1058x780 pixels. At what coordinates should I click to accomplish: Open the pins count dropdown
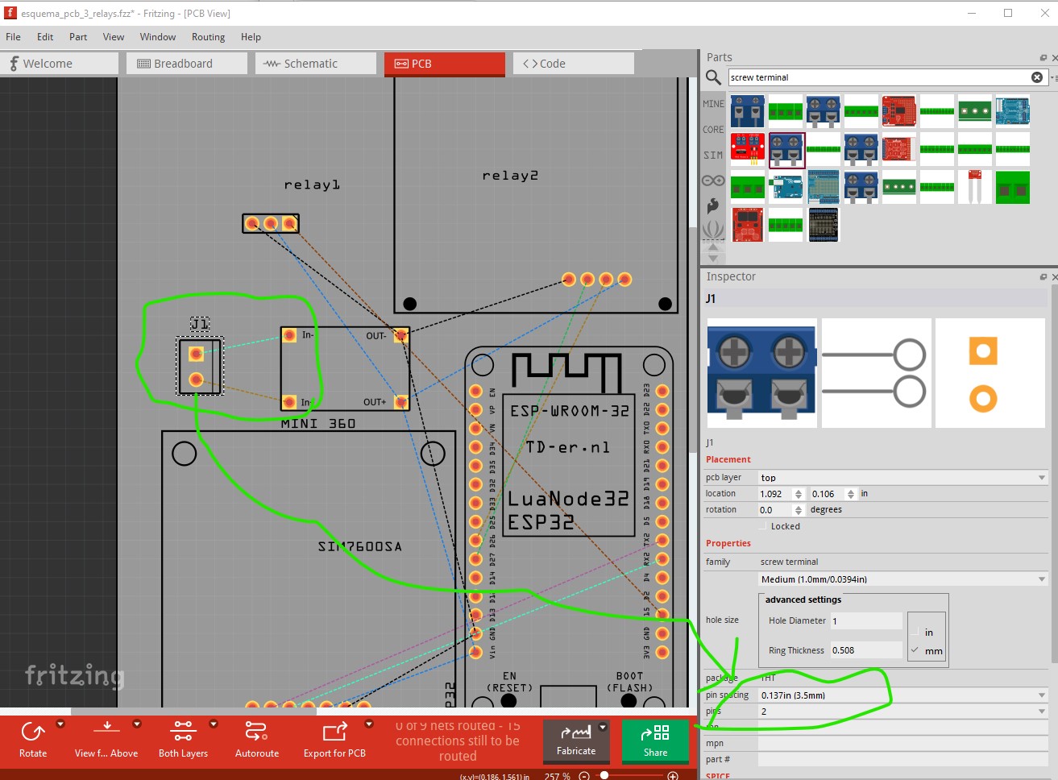(x=902, y=712)
